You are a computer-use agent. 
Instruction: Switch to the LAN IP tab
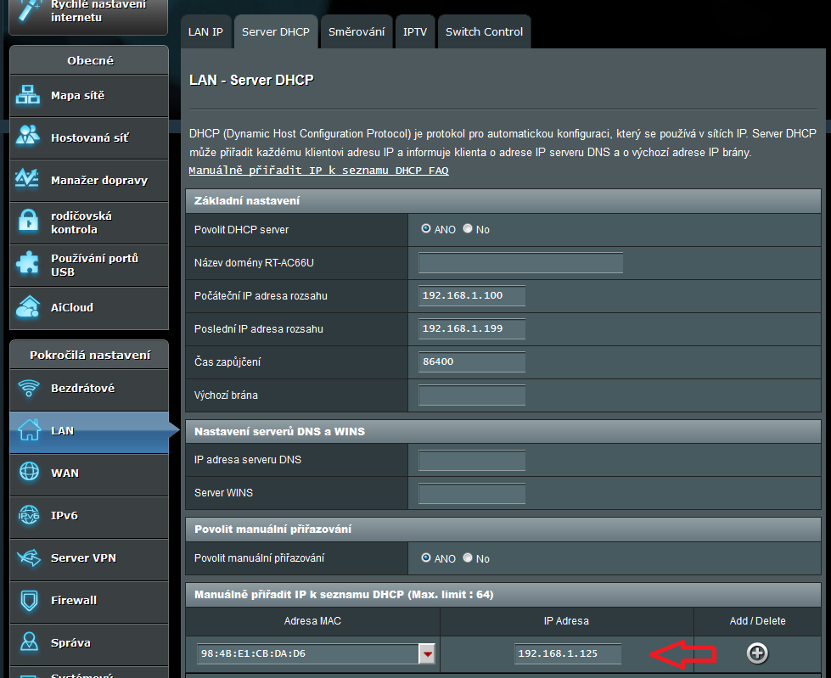pyautogui.click(x=205, y=32)
